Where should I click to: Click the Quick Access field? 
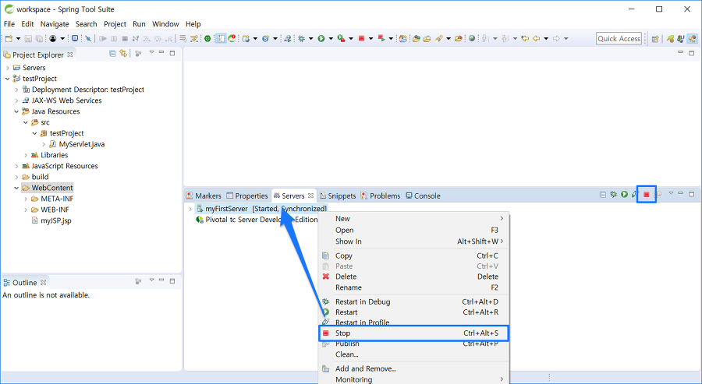tap(619, 39)
